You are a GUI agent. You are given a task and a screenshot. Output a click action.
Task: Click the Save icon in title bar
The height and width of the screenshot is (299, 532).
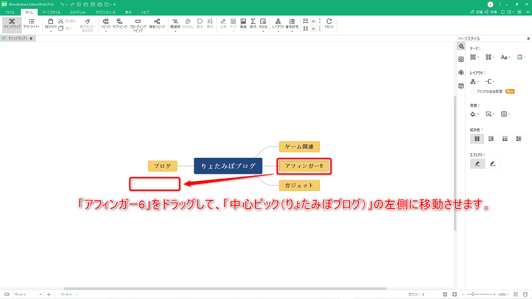[92, 4]
